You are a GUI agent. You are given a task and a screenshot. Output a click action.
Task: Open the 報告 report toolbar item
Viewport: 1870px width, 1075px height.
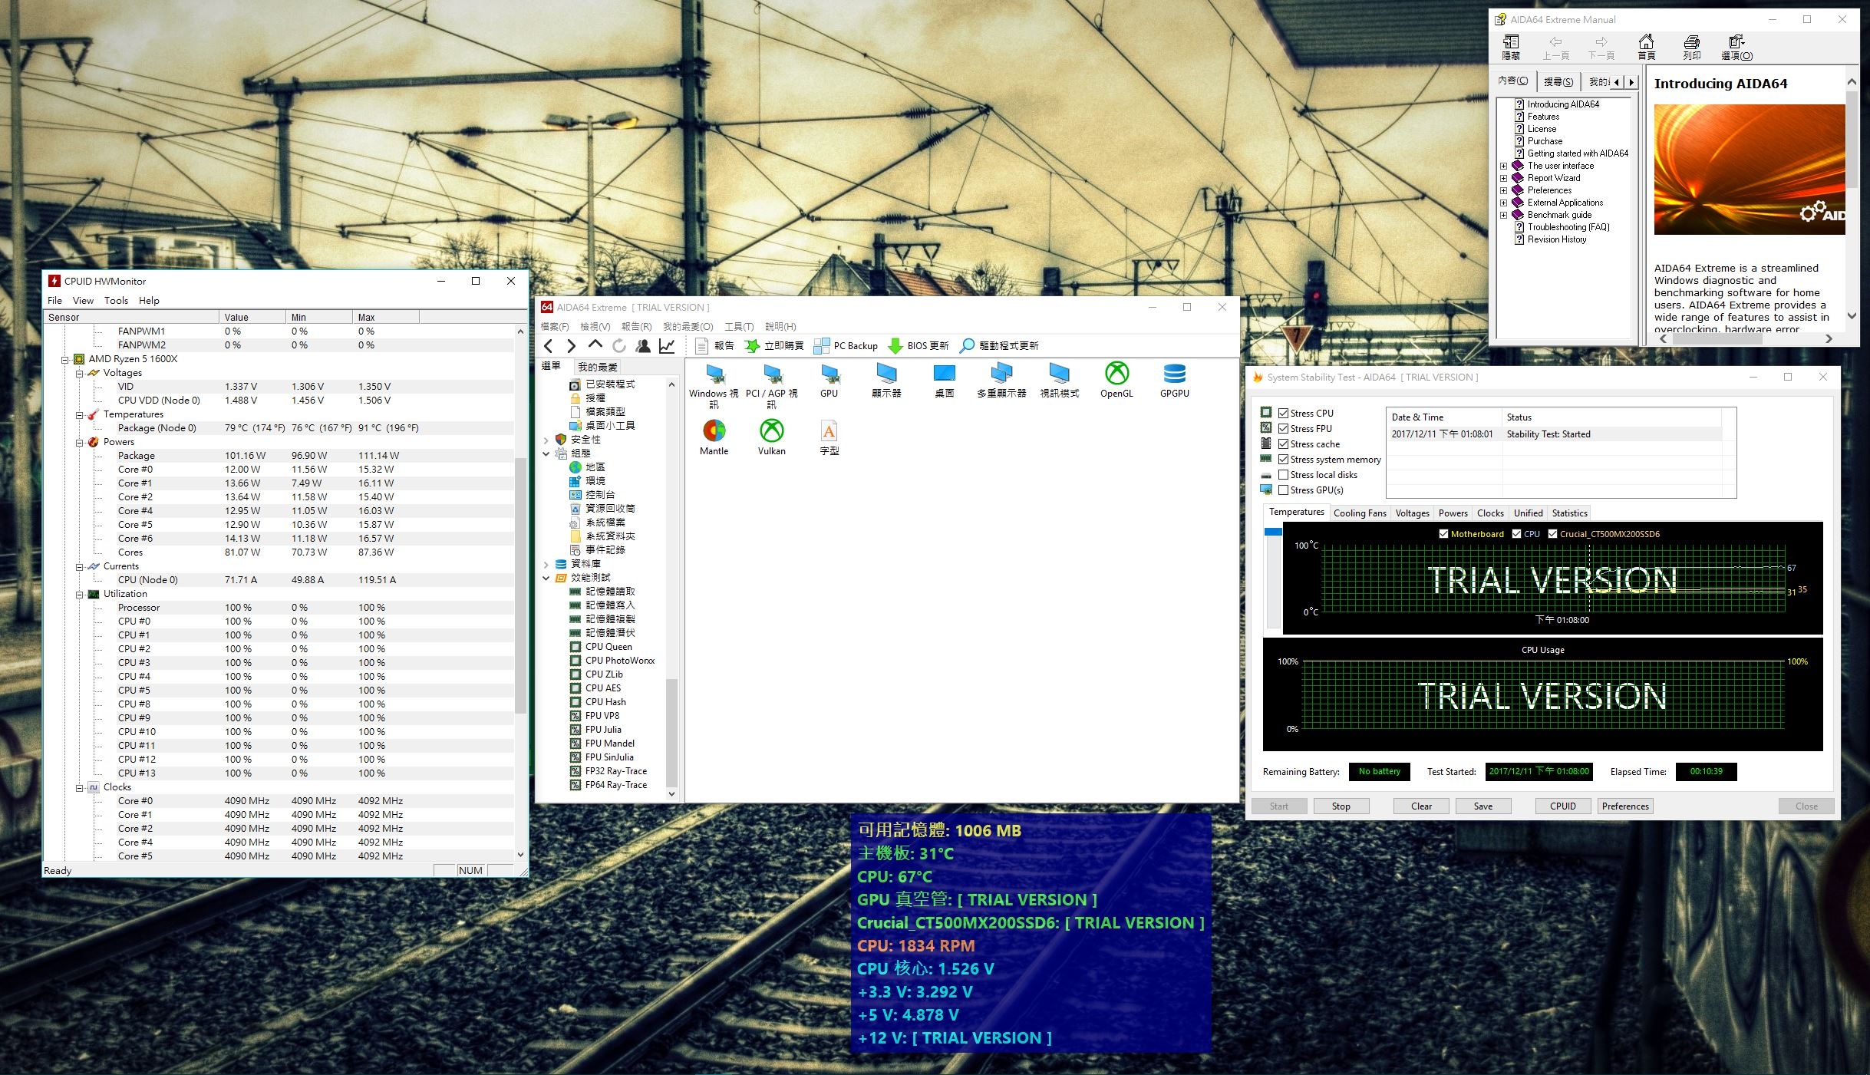pyautogui.click(x=714, y=346)
